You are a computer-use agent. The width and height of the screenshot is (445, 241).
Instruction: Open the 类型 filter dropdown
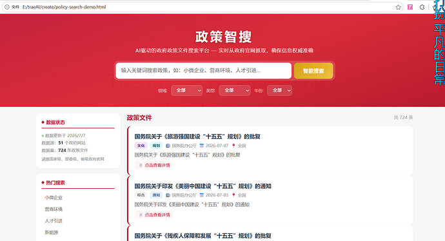click(235, 90)
